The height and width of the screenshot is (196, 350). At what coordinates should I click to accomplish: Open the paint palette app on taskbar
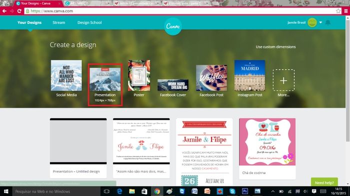pos(169,192)
